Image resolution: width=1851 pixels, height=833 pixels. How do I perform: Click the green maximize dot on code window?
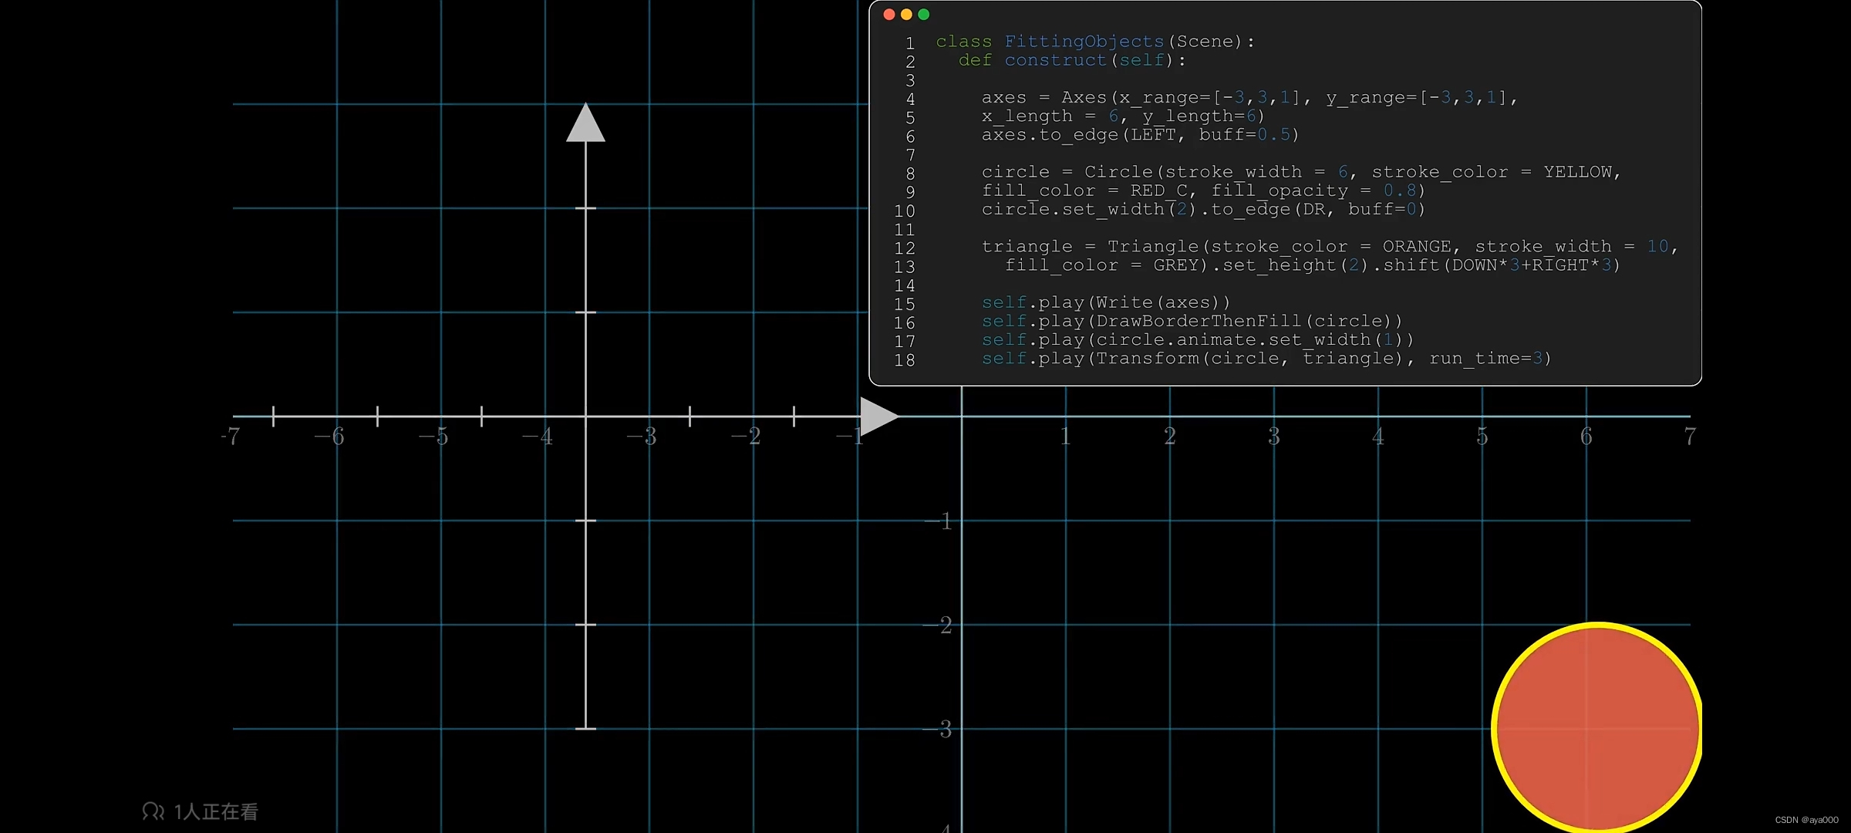[923, 14]
